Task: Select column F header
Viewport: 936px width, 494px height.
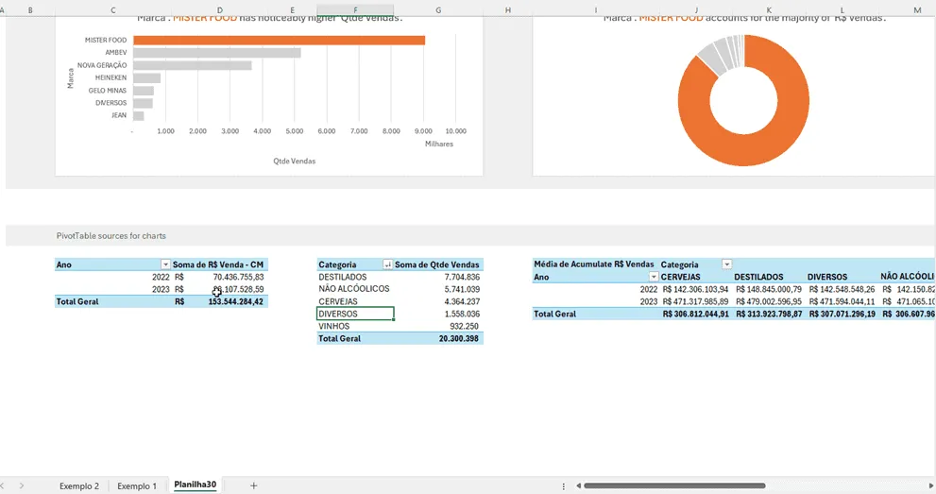Action: [x=355, y=9]
